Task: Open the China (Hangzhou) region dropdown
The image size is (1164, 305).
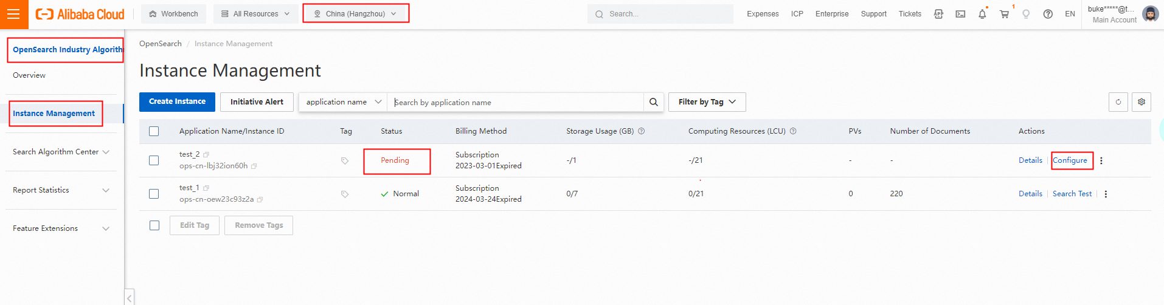Action: (356, 13)
